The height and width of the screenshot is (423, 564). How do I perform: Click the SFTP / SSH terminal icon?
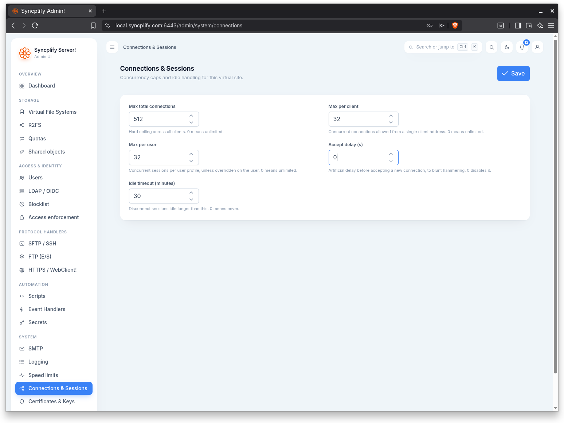tap(22, 244)
